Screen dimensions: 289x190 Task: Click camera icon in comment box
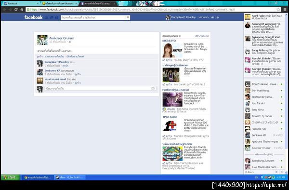click(153, 88)
